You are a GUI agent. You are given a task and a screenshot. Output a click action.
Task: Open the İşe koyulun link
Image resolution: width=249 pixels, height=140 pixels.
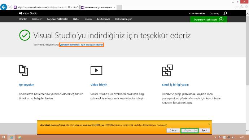(26, 85)
